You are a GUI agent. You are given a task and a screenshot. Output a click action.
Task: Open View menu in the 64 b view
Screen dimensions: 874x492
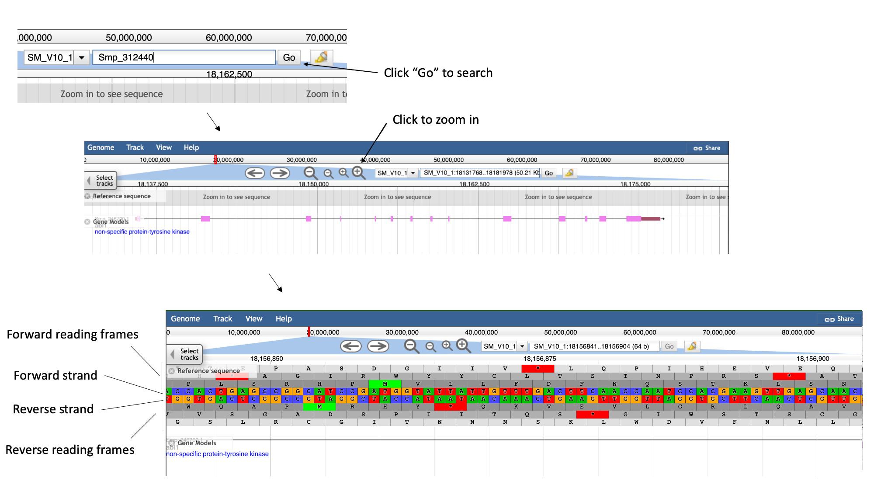click(x=254, y=319)
